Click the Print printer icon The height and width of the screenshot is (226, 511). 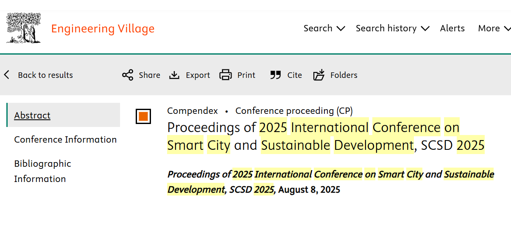[x=226, y=75]
